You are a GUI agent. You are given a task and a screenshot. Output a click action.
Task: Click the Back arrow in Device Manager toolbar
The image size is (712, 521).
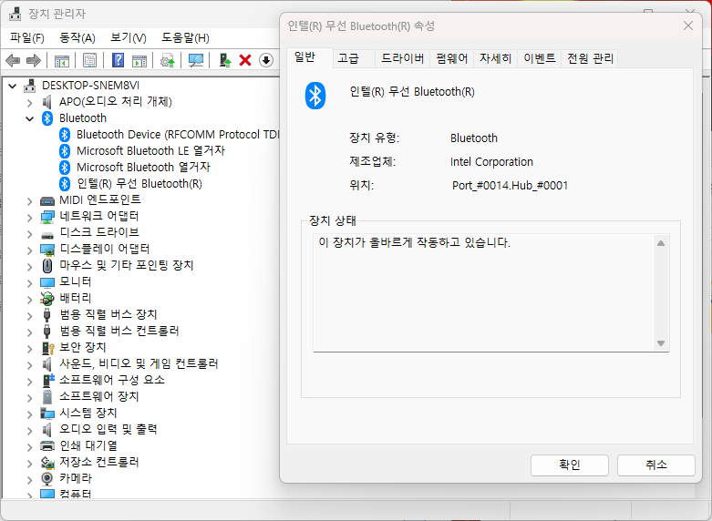coord(13,60)
